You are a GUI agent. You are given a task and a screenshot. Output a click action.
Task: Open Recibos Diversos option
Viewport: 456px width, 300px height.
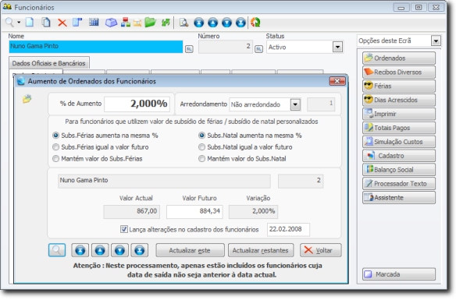[x=399, y=72]
